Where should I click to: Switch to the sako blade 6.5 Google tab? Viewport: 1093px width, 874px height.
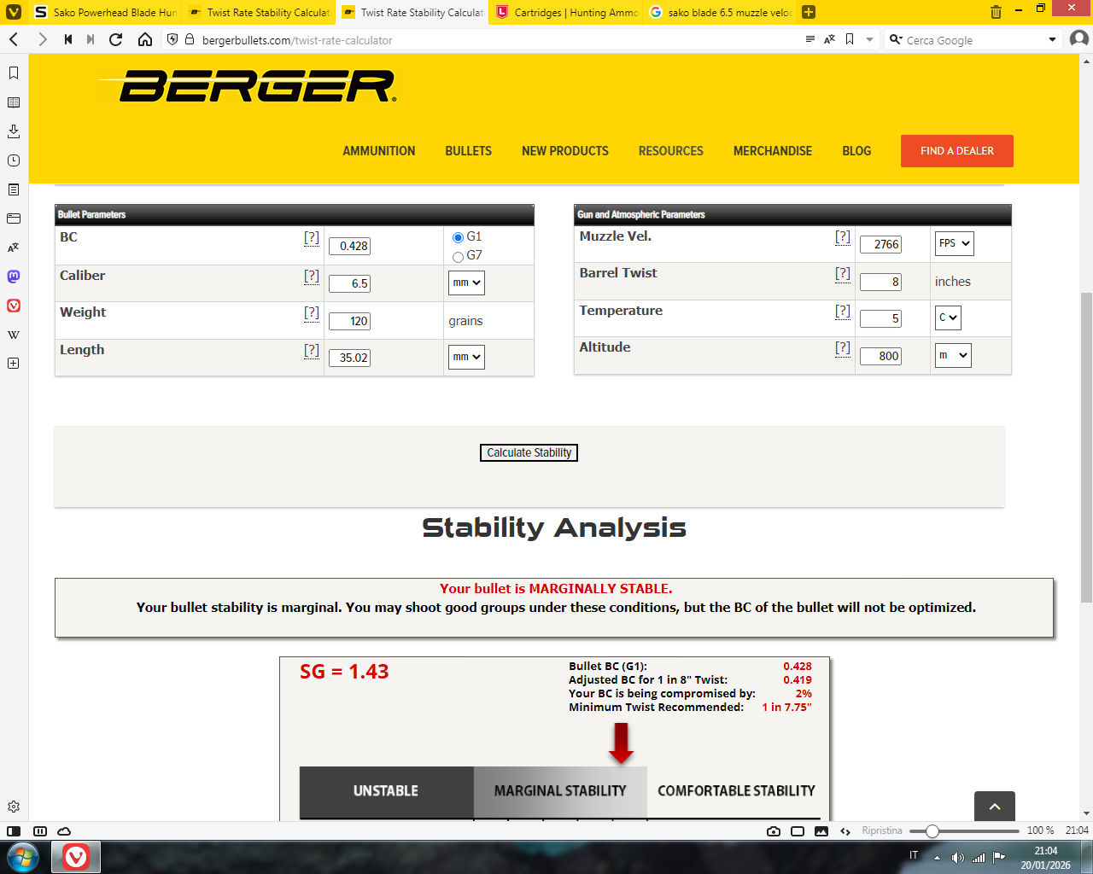719,12
